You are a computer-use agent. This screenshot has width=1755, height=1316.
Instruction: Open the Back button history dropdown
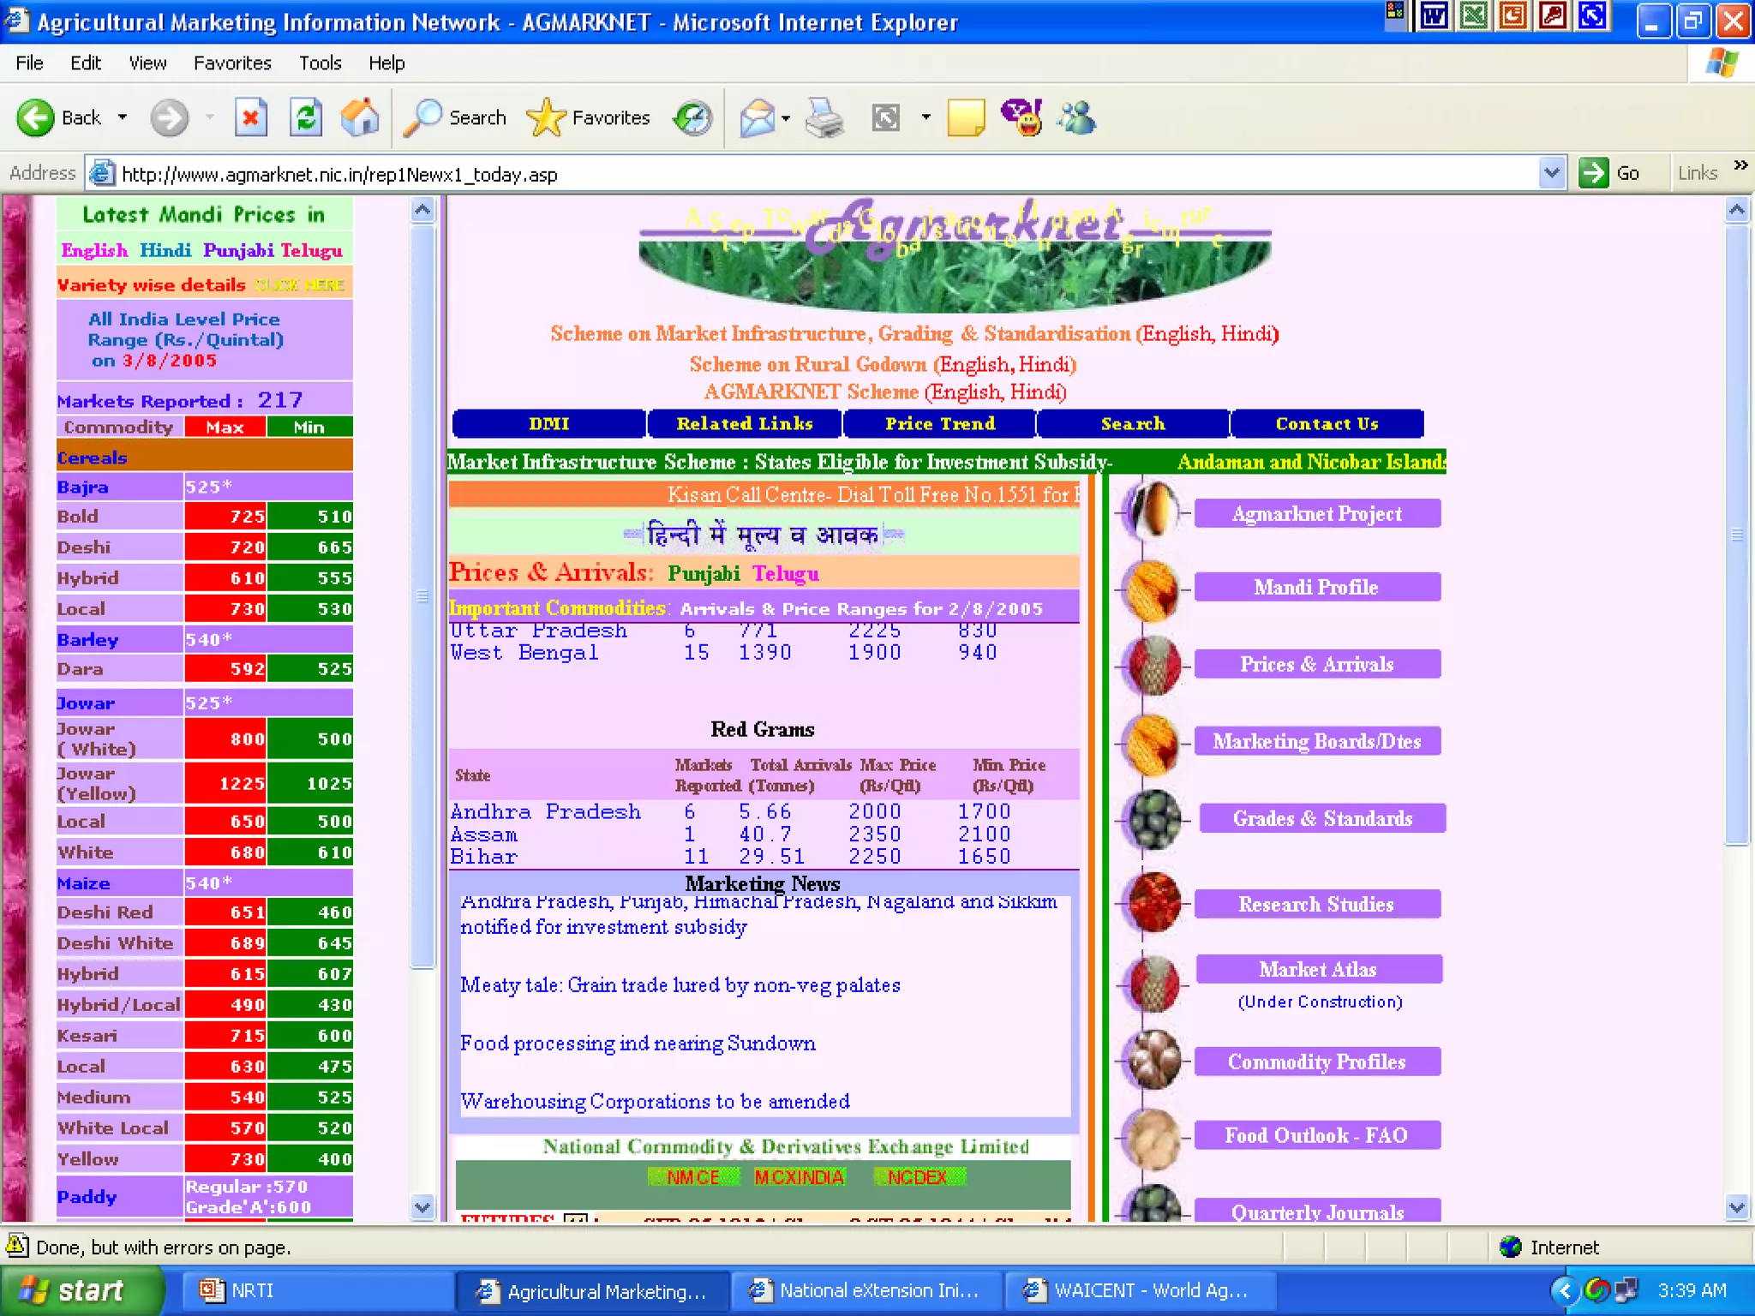pyautogui.click(x=123, y=117)
